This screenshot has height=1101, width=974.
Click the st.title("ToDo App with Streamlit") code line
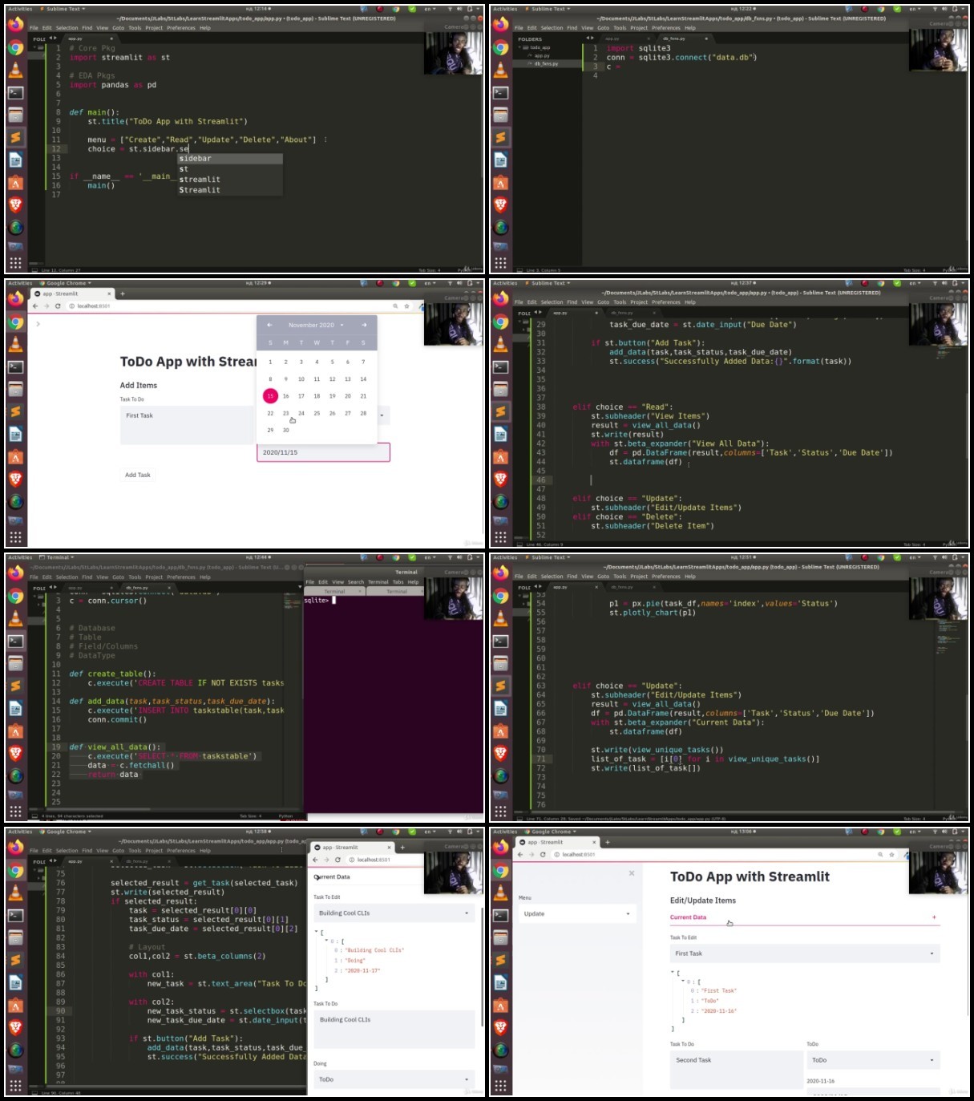tap(167, 121)
